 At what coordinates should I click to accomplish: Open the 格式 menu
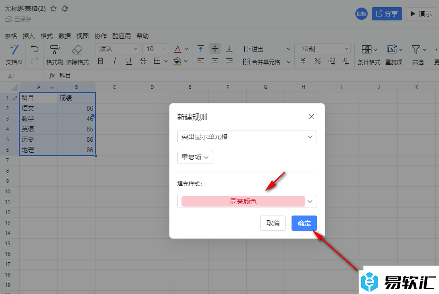(46, 36)
